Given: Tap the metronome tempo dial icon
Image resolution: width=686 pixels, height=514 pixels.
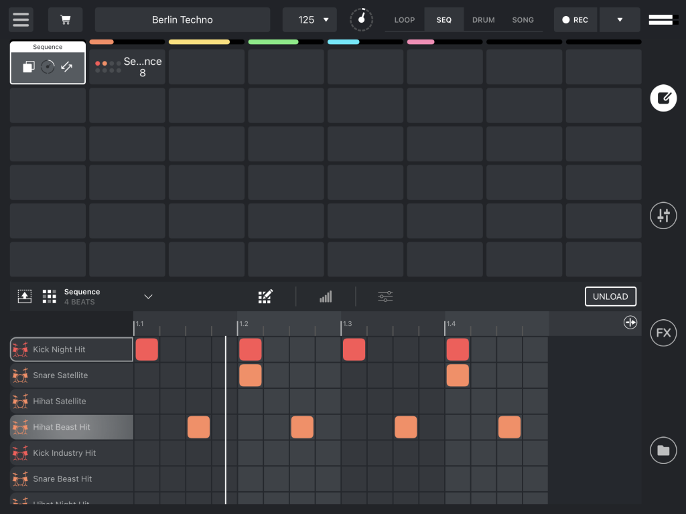Looking at the screenshot, I should tap(362, 19).
